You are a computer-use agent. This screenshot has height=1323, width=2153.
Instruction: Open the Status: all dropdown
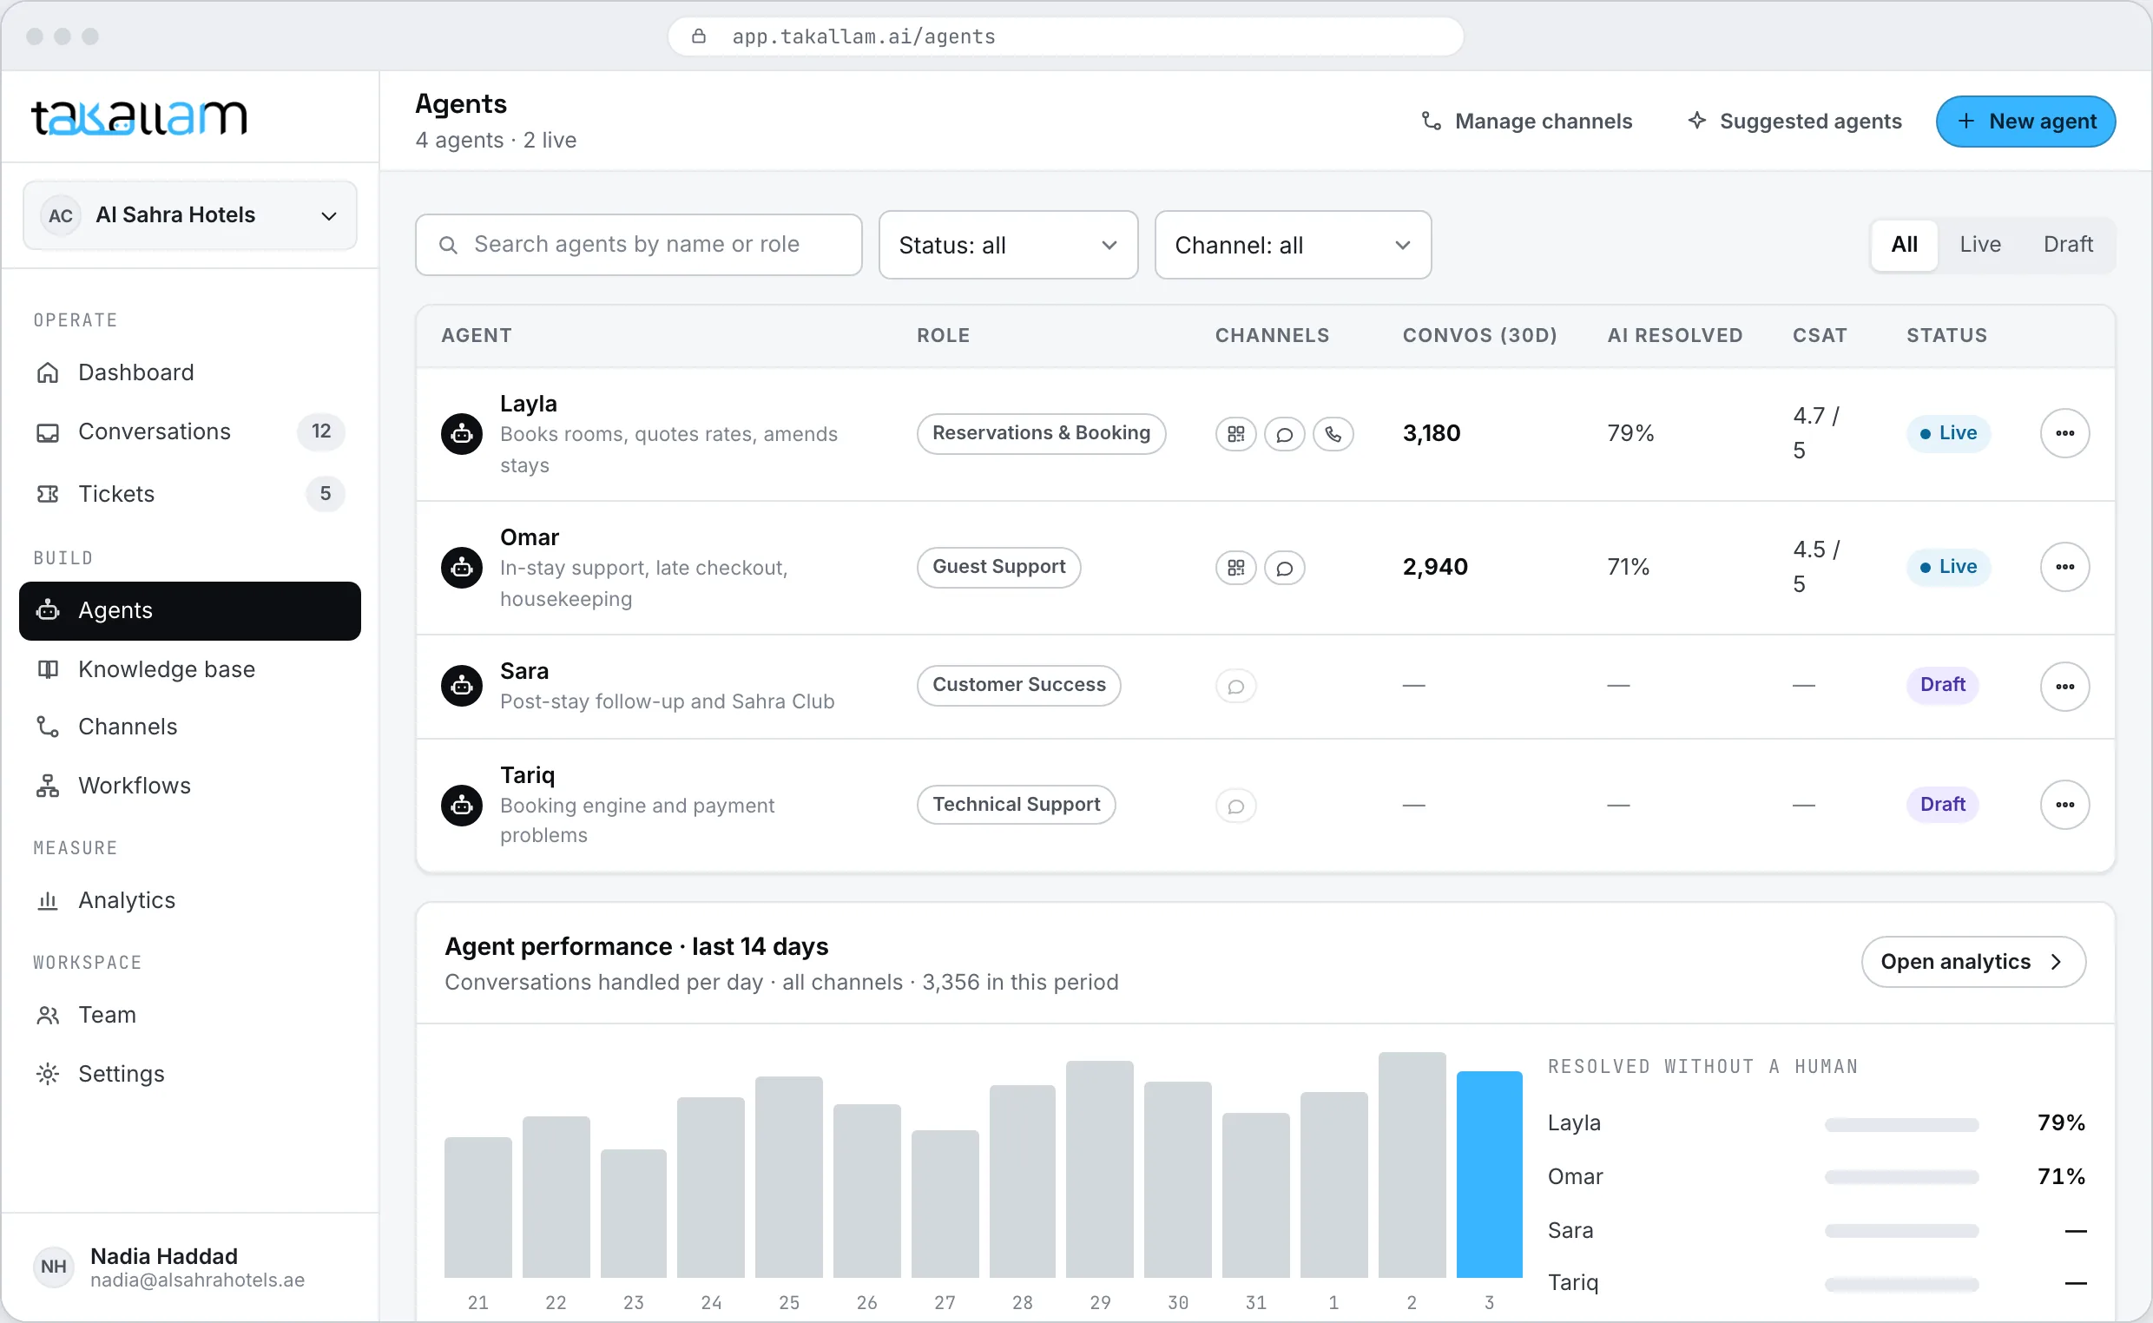[x=1008, y=245]
